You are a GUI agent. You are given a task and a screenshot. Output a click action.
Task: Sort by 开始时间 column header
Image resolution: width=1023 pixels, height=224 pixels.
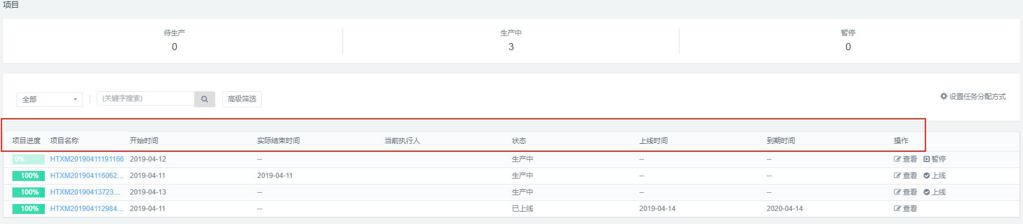pos(144,141)
